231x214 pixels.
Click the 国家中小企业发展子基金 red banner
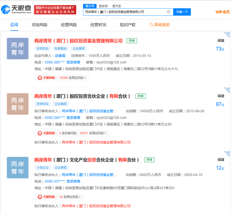coord(55,10)
